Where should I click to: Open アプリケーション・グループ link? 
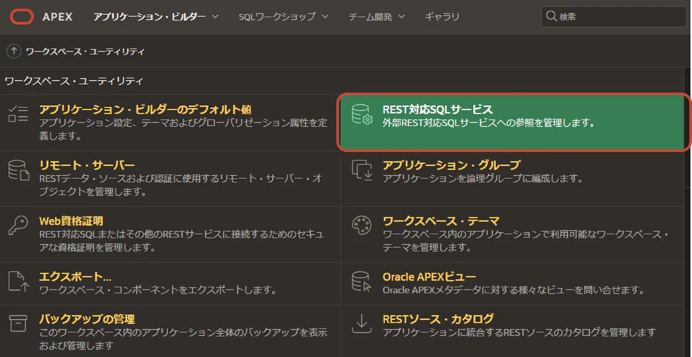[452, 165]
